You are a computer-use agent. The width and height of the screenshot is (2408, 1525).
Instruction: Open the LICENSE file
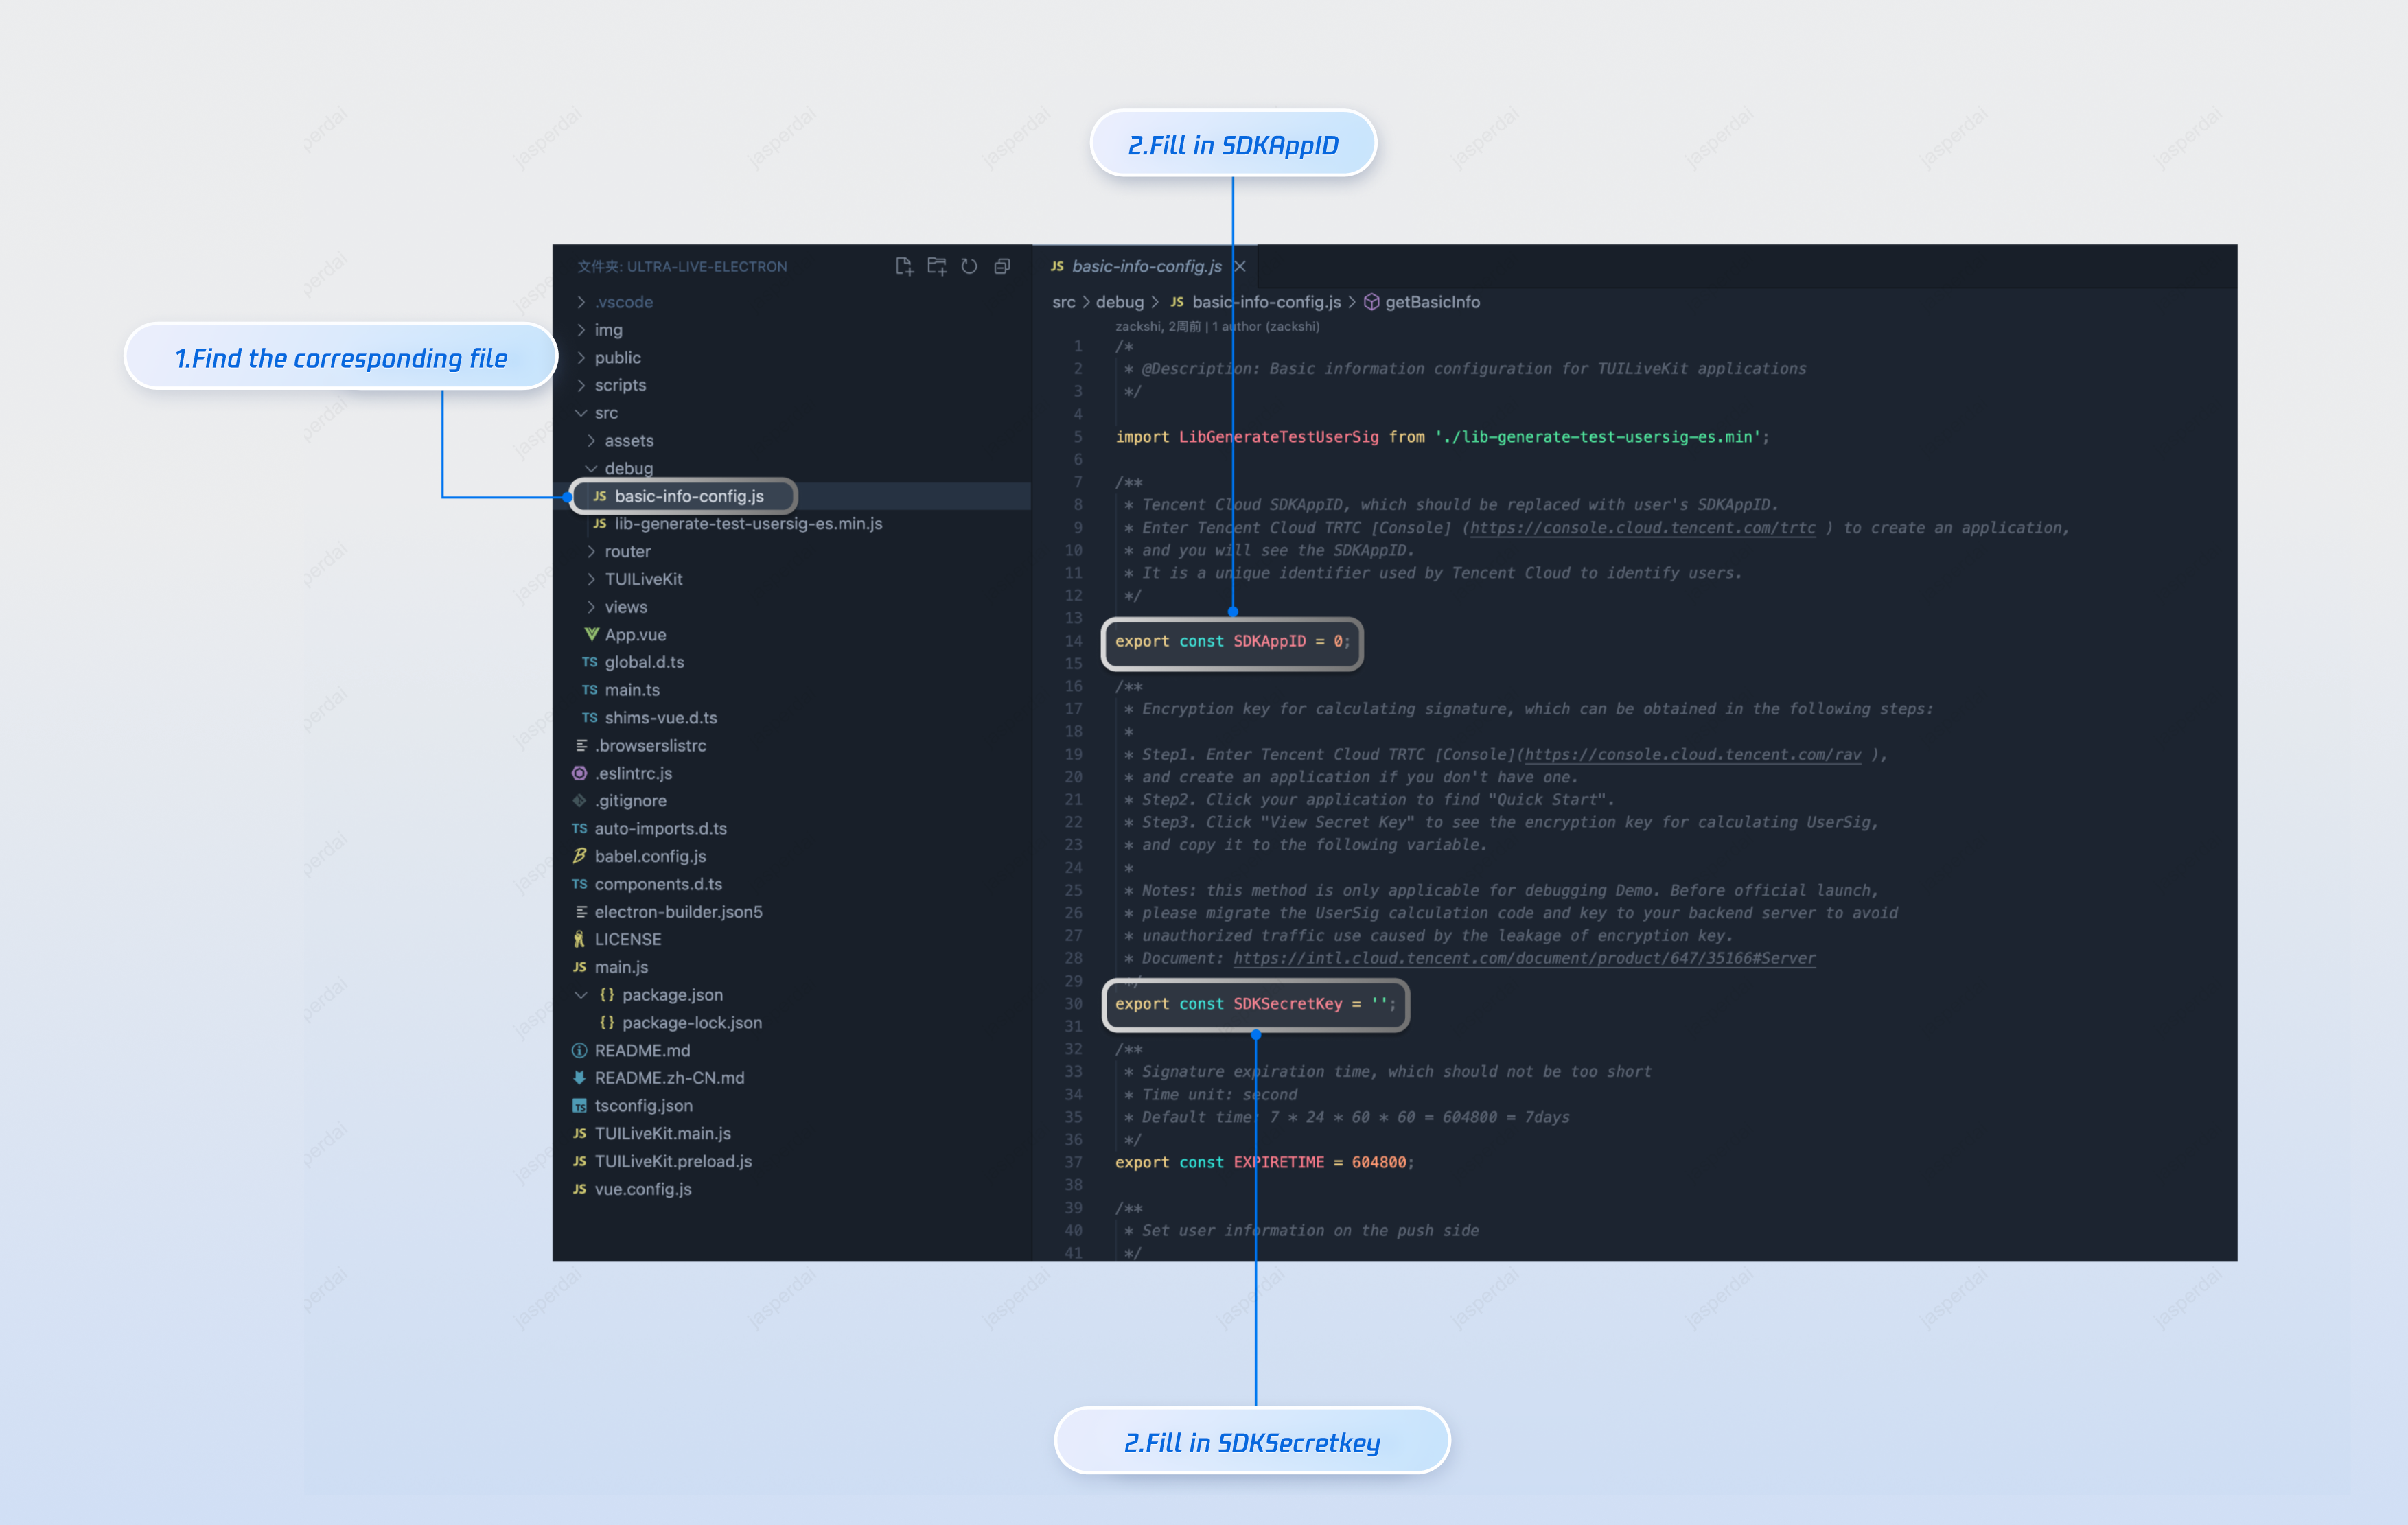click(627, 939)
